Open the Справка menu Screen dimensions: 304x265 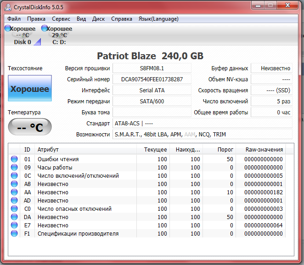pyautogui.click(x=122, y=19)
